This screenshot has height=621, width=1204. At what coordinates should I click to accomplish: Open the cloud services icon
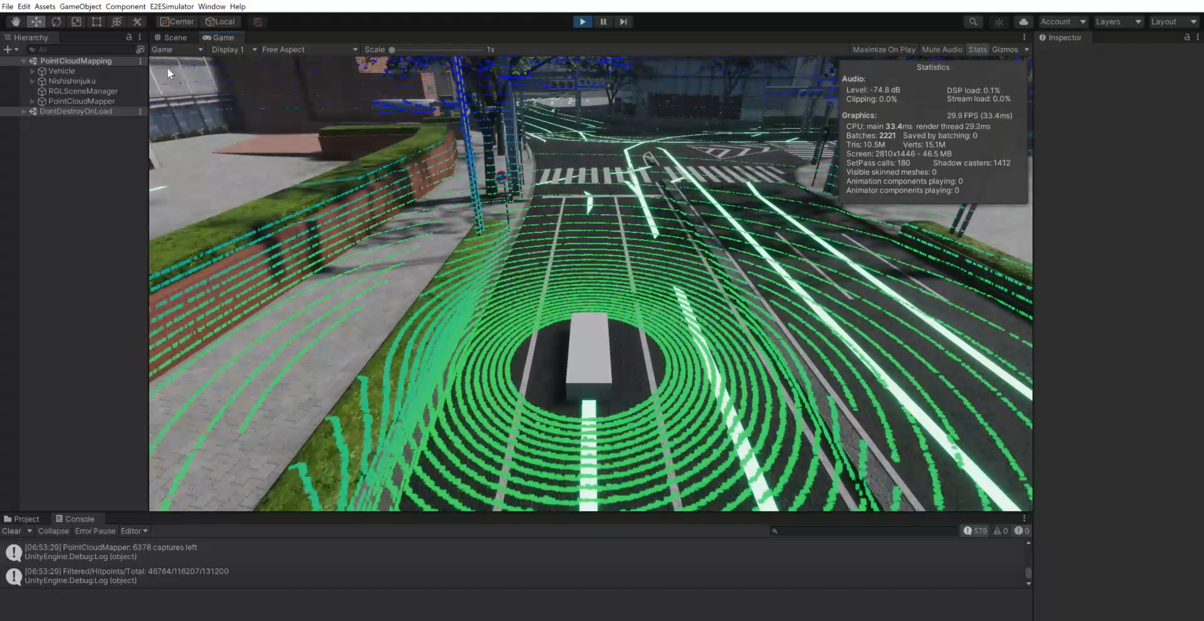pos(1023,22)
